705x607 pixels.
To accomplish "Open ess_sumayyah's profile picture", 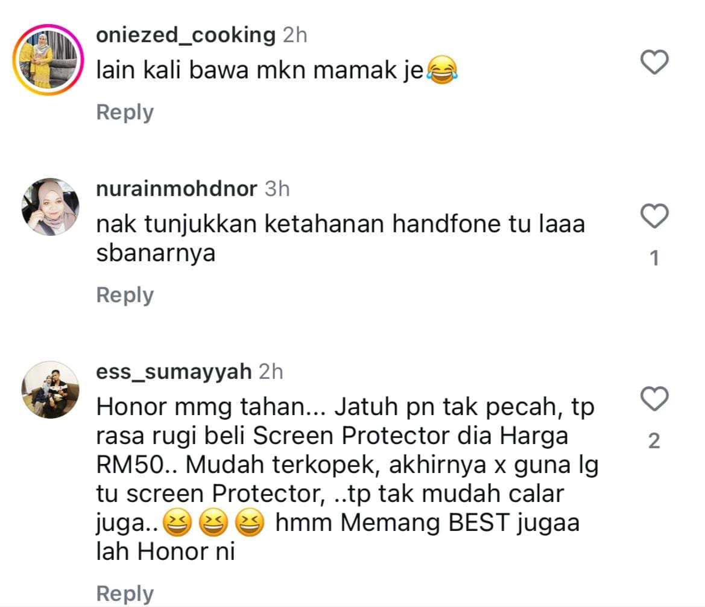I will click(x=51, y=390).
